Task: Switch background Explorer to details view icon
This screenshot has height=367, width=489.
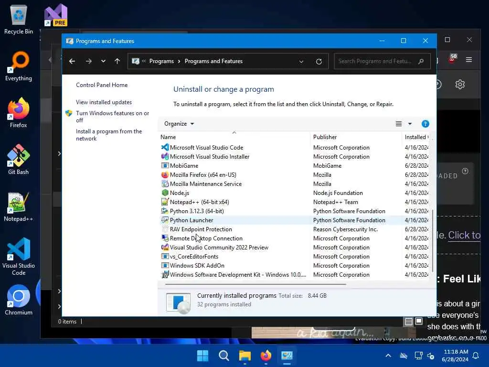Action: point(409,322)
